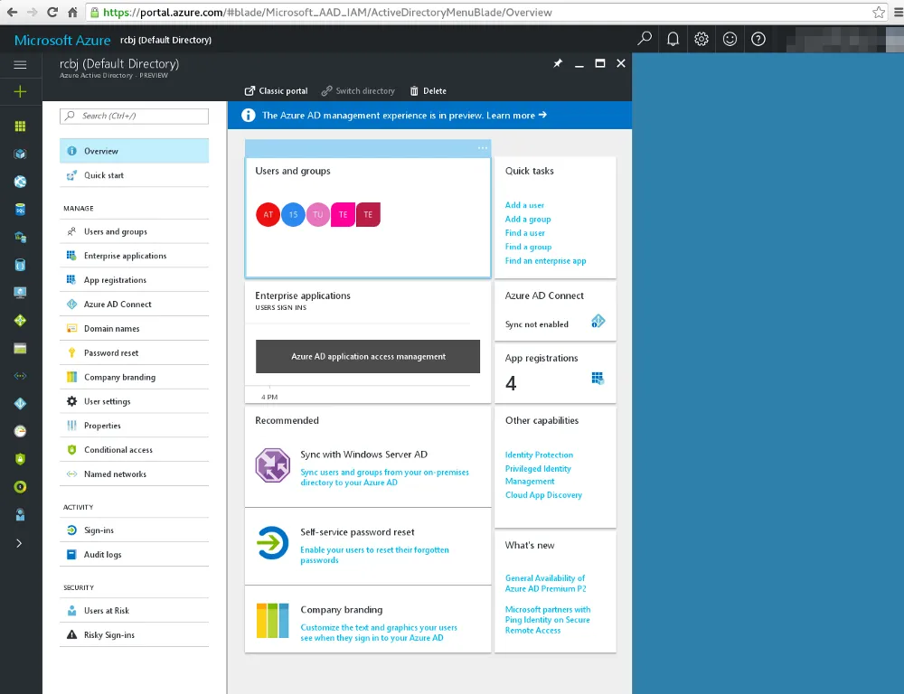Open Azure AD Connect menu item
The width and height of the screenshot is (904, 694).
click(135, 305)
